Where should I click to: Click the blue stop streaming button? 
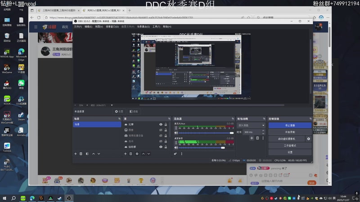pyautogui.click(x=290, y=125)
